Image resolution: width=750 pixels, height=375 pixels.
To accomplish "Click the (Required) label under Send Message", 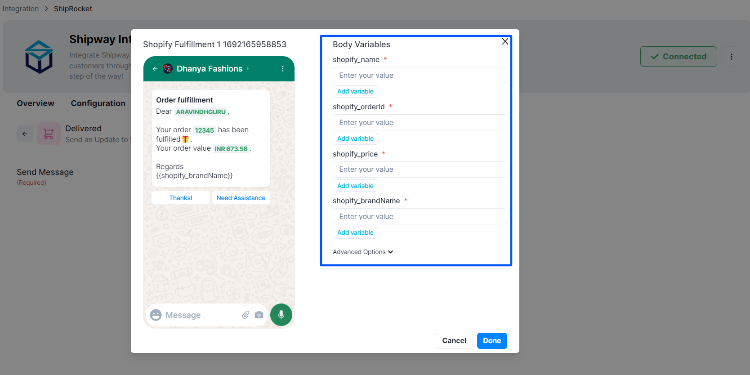I will pyautogui.click(x=31, y=183).
